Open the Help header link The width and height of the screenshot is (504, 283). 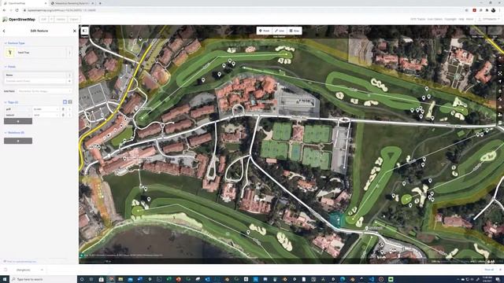click(x=461, y=19)
